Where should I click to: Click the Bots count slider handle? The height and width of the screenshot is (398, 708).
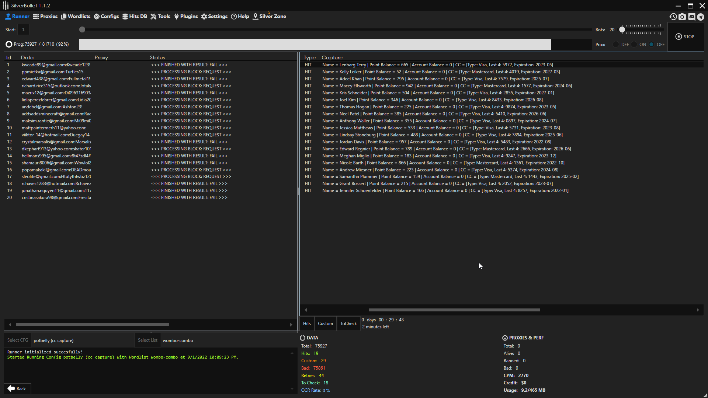point(622,29)
